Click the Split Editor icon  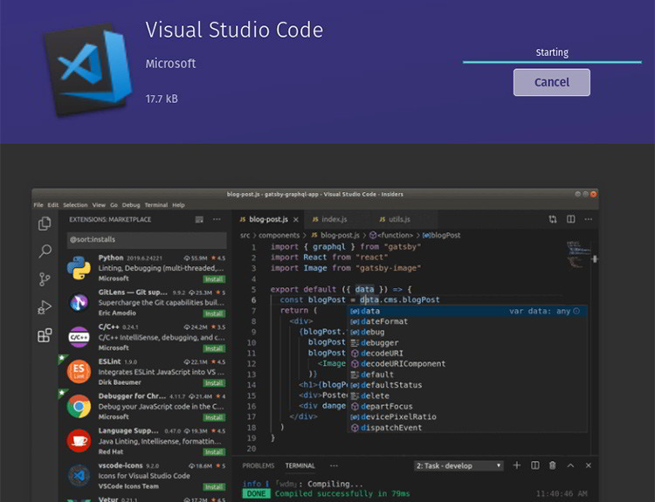point(570,219)
